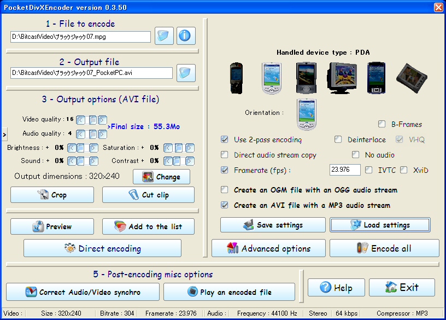Check the No audio option

click(x=356, y=155)
